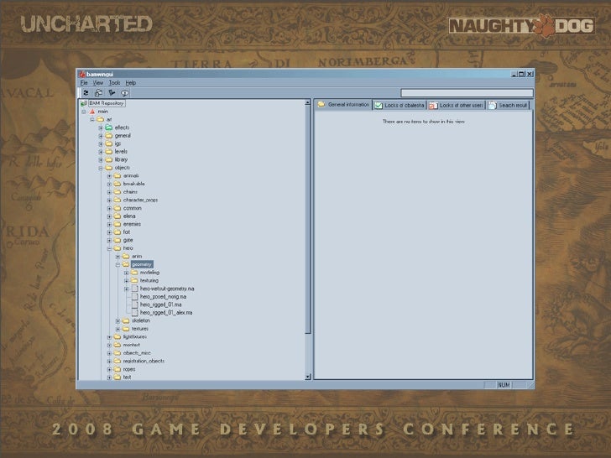Viewport: 611px width, 458px height.
Task: Click the folder icon beside library
Action: [109, 159]
